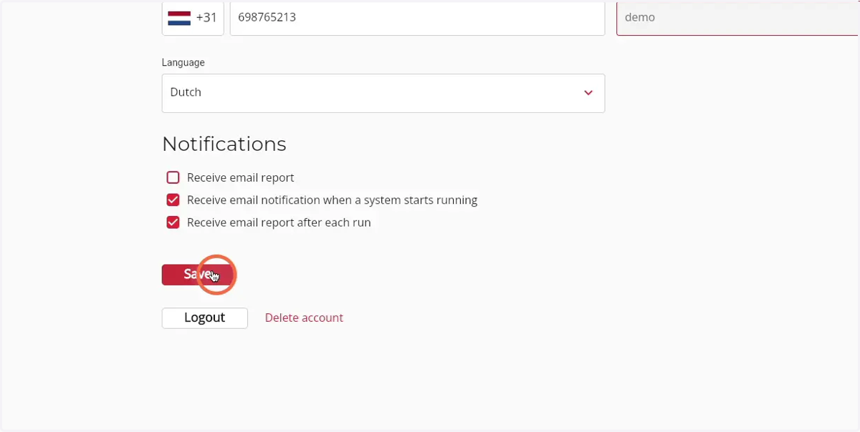Focus the field containing demo
860x432 pixels.
(738, 18)
